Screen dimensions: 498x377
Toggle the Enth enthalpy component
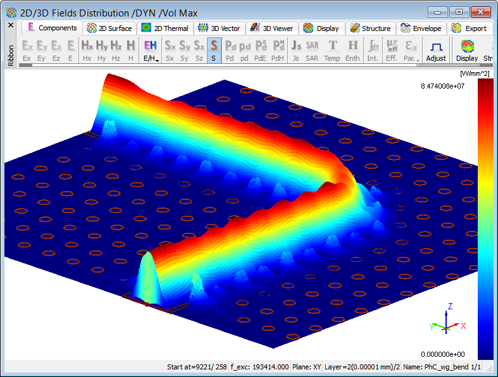pos(352,51)
